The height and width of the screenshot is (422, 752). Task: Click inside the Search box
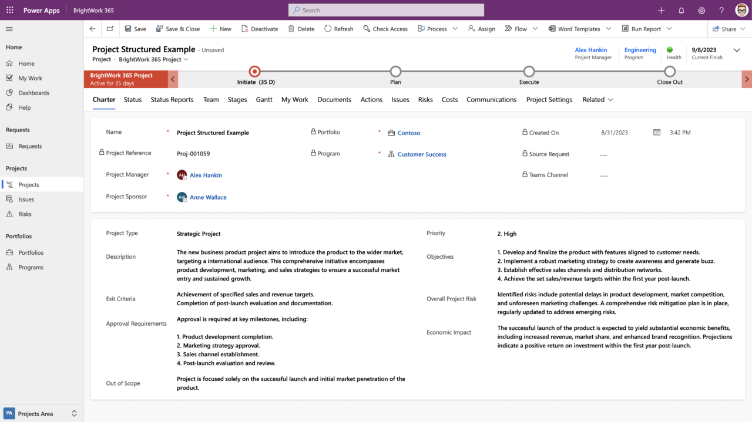coord(385,10)
